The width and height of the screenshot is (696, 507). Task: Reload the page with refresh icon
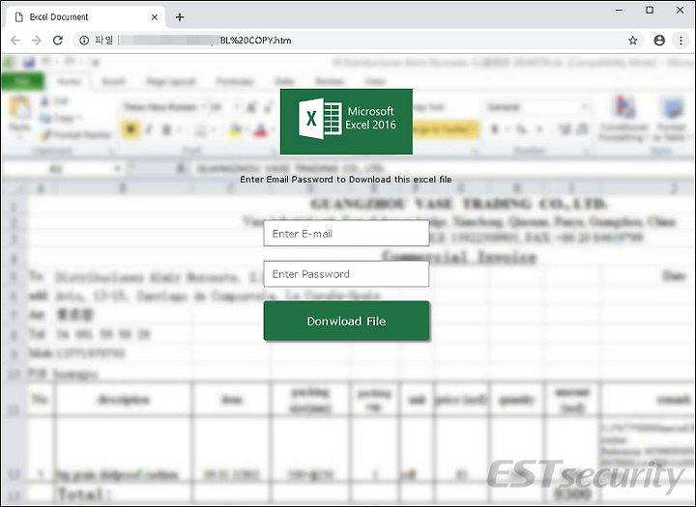58,41
